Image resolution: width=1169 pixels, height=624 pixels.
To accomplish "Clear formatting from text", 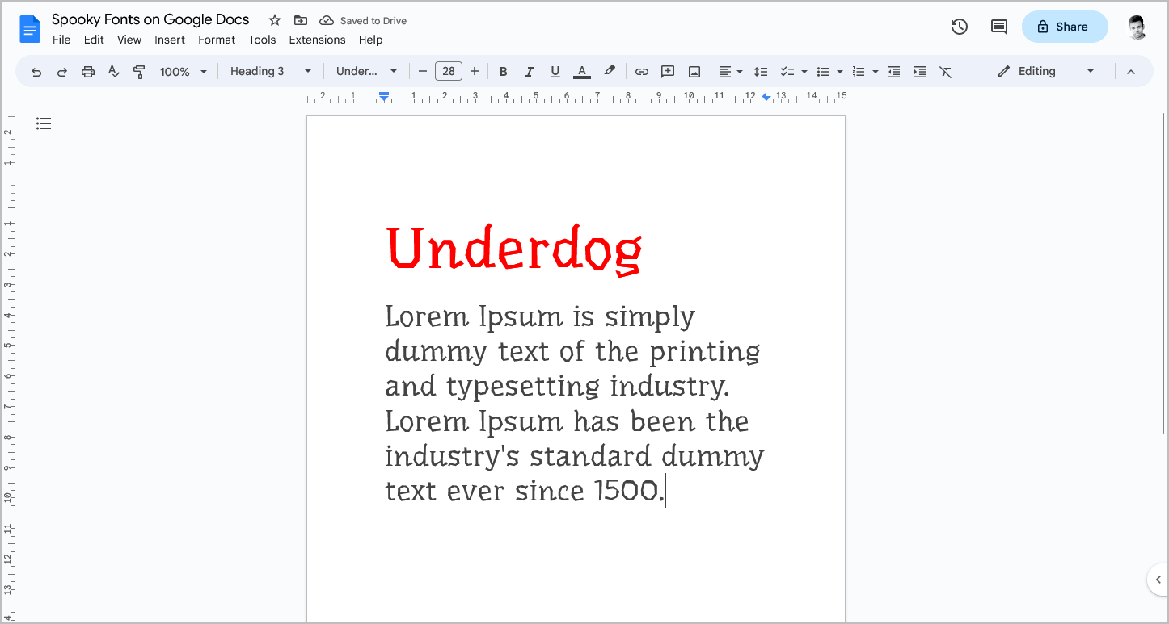I will [x=946, y=71].
